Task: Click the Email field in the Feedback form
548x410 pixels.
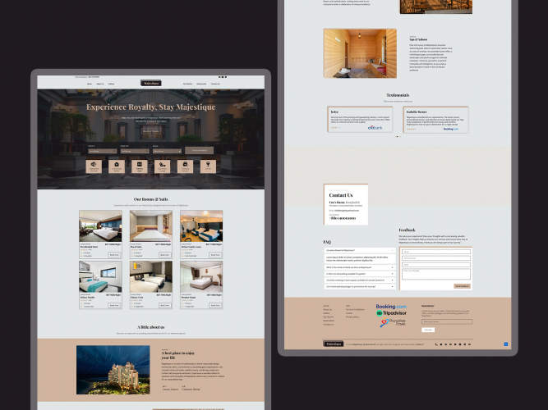Action: click(436, 265)
